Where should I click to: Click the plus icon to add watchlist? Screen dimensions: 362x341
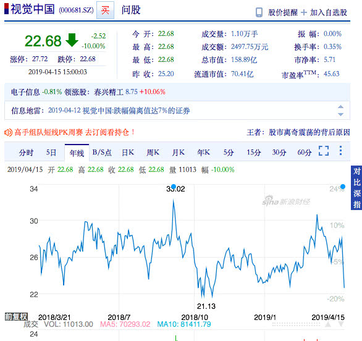coord(304,12)
